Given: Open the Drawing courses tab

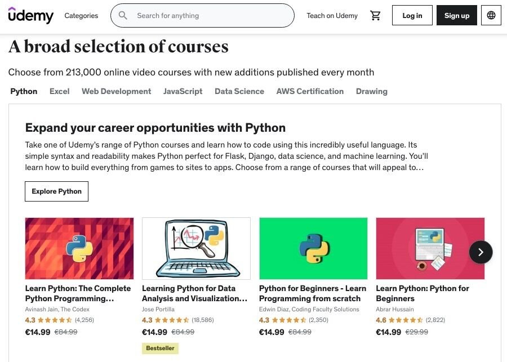Looking at the screenshot, I should pyautogui.click(x=371, y=91).
